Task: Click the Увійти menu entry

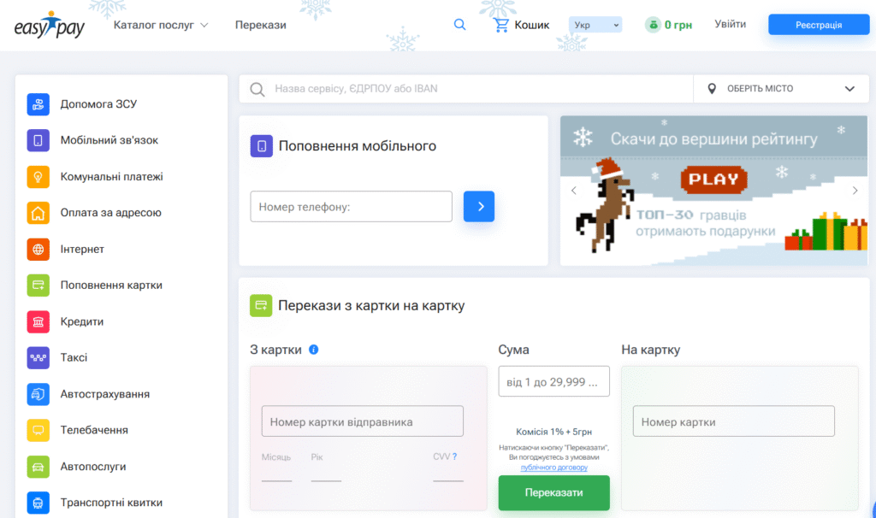Action: point(730,24)
